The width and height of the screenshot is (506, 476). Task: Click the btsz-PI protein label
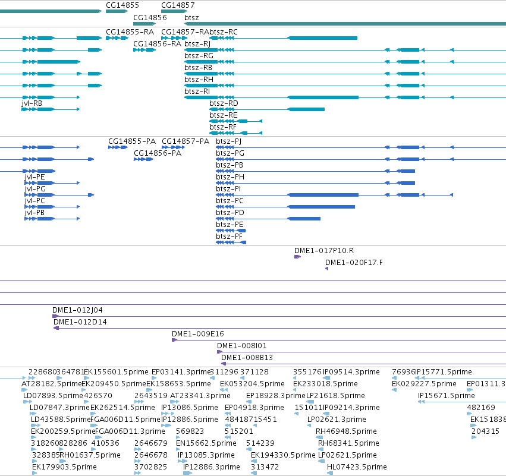[x=228, y=189]
